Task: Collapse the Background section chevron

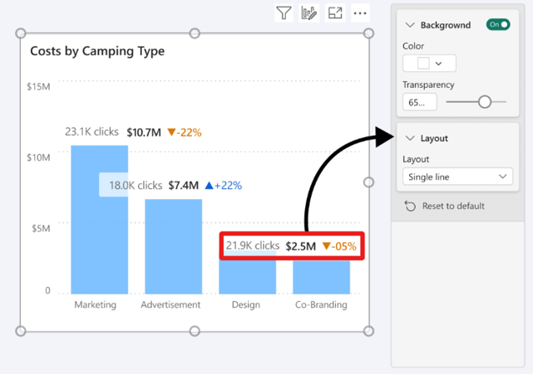Action: click(410, 25)
